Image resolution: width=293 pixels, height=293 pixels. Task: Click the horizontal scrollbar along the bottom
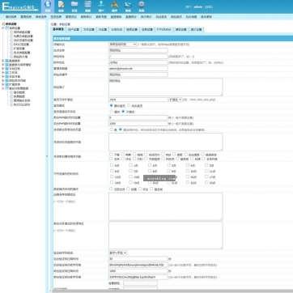click(172, 291)
